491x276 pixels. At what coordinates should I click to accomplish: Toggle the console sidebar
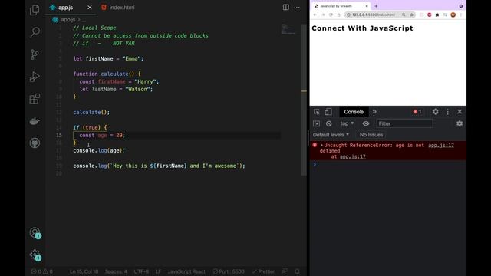317,123
